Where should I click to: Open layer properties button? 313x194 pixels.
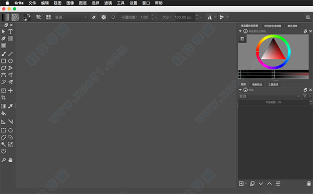(x=278, y=184)
